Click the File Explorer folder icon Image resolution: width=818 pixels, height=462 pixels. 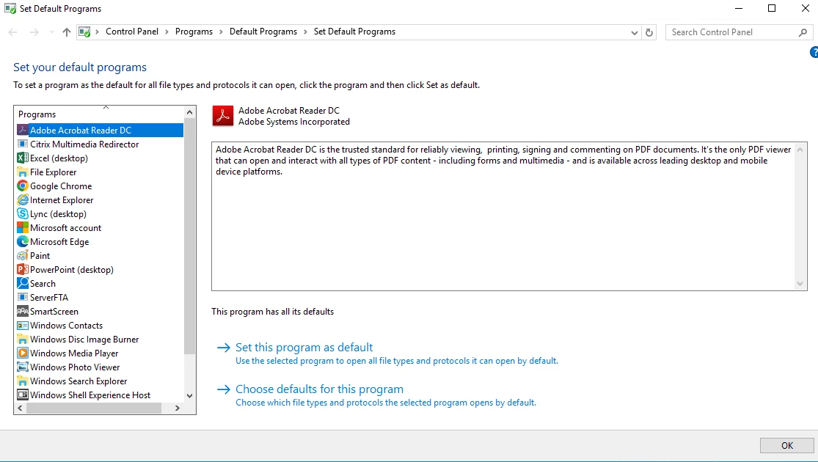pyautogui.click(x=23, y=172)
